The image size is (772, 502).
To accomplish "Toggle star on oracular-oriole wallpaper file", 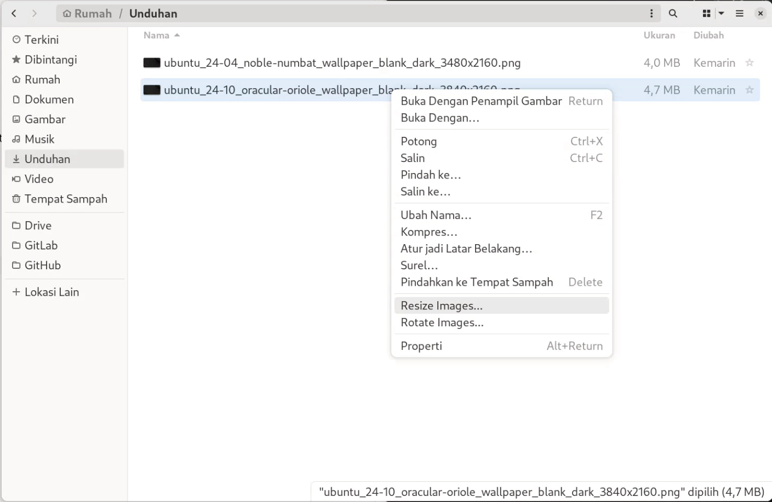I will click(749, 90).
